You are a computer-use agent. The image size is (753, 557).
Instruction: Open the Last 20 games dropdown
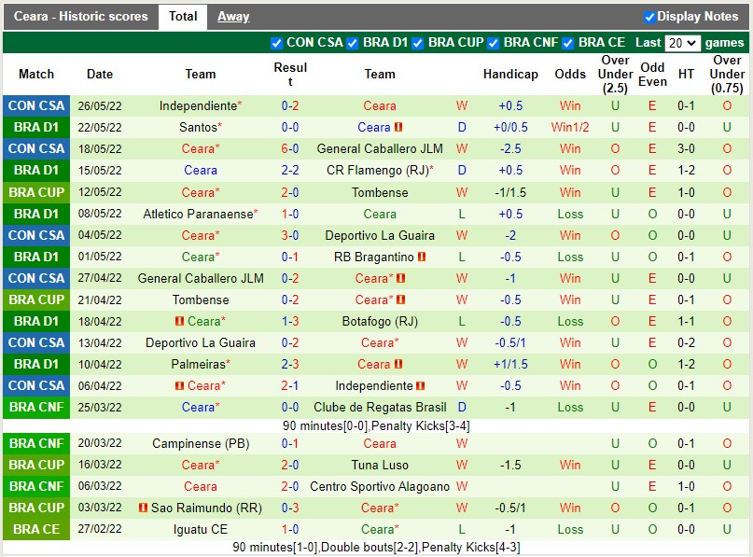click(682, 43)
